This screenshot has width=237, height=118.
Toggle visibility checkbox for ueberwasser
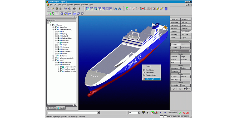58,62
